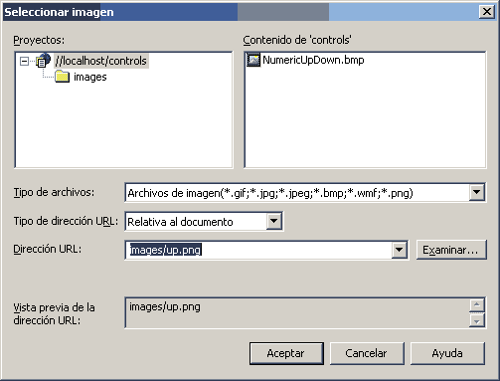This screenshot has width=500, height=381.
Task: Click URL preview scroll up arrow
Action: (477, 305)
